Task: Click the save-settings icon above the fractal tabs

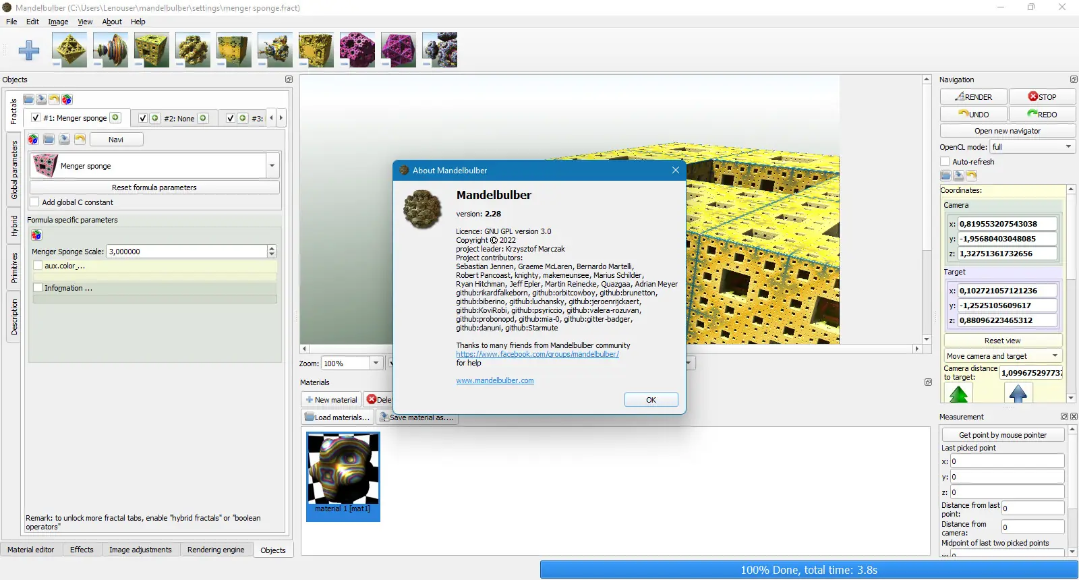Action: [x=42, y=100]
